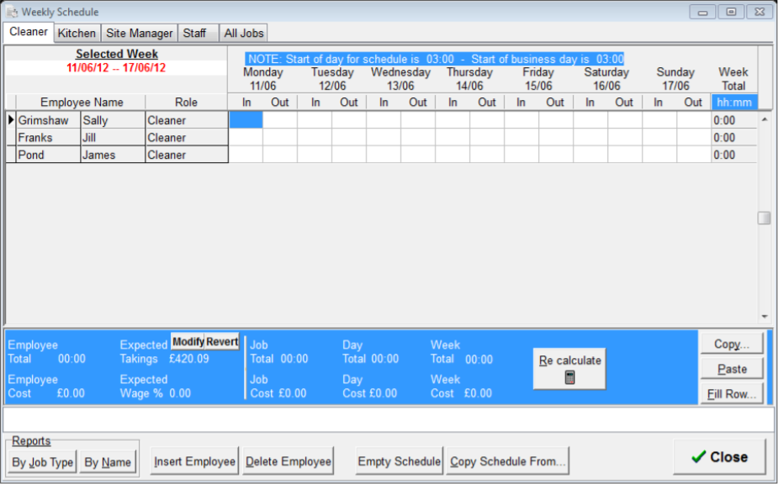The image size is (778, 484).
Task: Open the Site Manager tab
Action: coord(140,34)
